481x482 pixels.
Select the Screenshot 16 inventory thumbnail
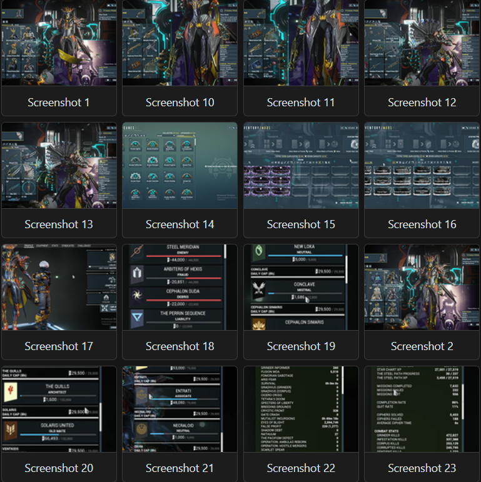coord(422,165)
